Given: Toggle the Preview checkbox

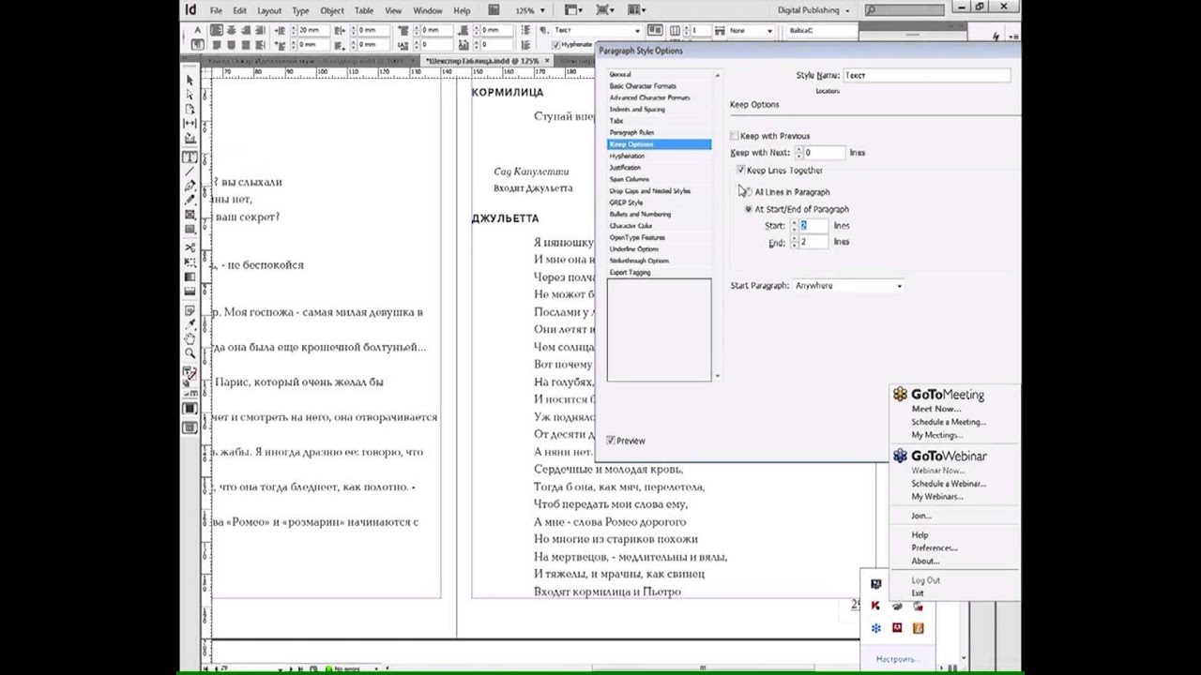Looking at the screenshot, I should 611,441.
